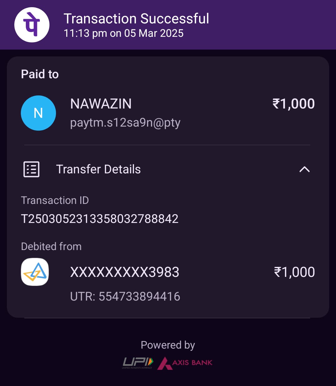Tap the Paid to label
The height and width of the screenshot is (386, 336).
coord(40,74)
